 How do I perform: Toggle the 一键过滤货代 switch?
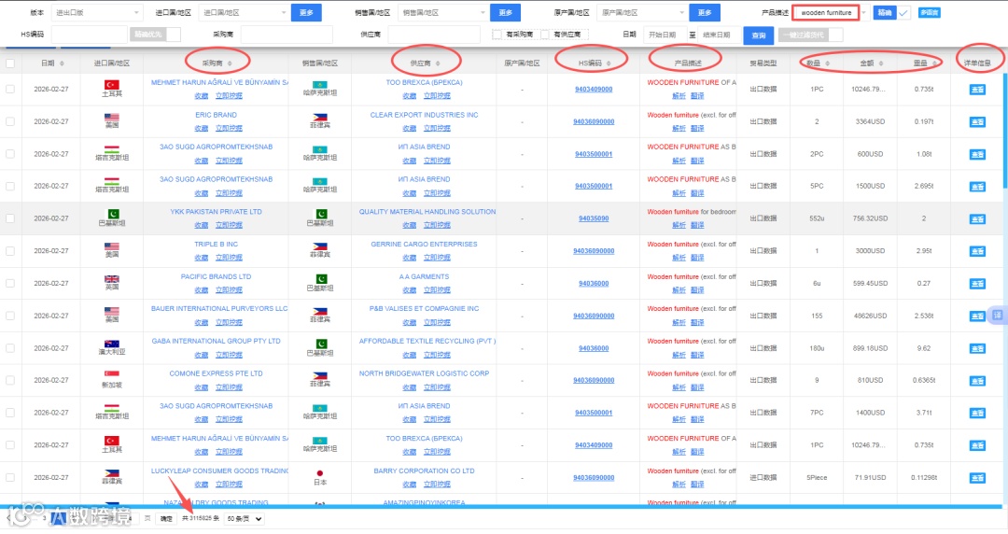tap(811, 35)
